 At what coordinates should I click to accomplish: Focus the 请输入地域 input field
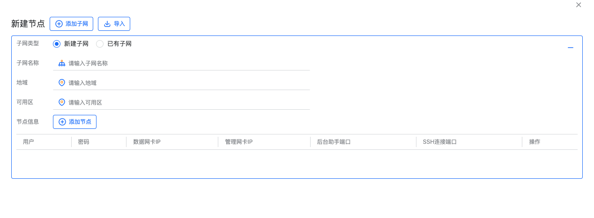point(181,83)
